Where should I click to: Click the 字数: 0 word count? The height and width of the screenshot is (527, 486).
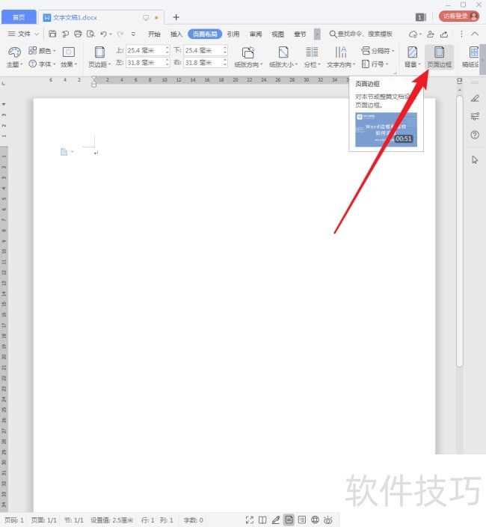(x=194, y=520)
